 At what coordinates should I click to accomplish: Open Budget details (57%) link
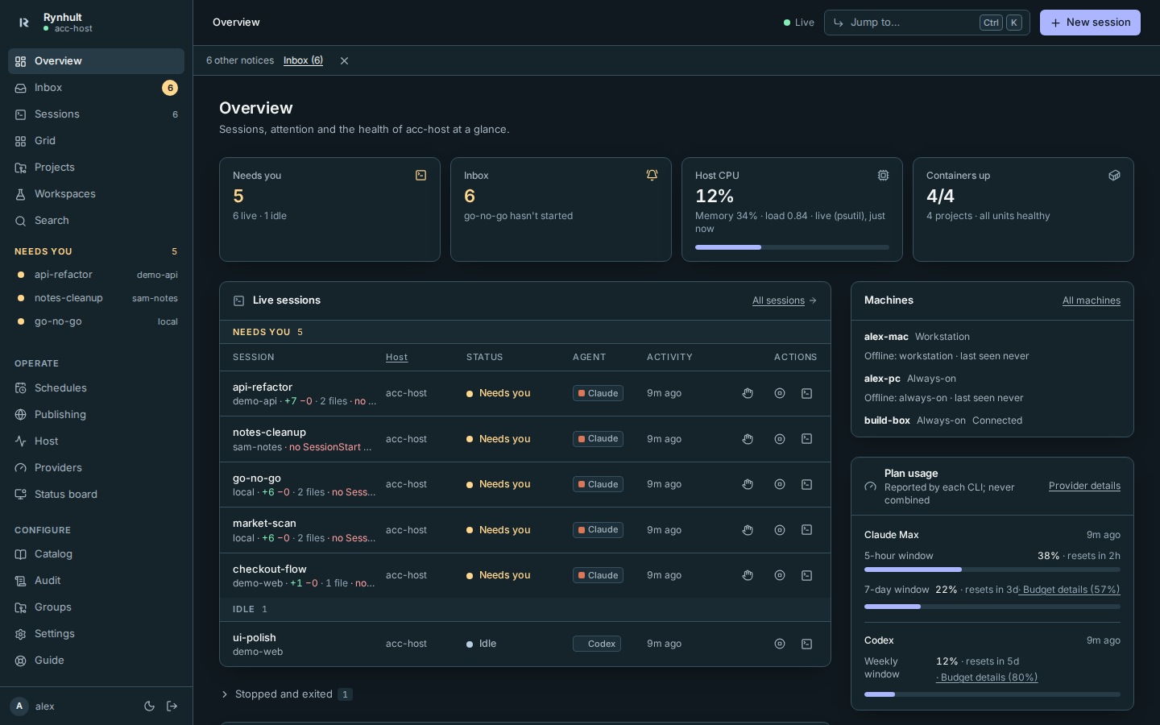(1071, 590)
